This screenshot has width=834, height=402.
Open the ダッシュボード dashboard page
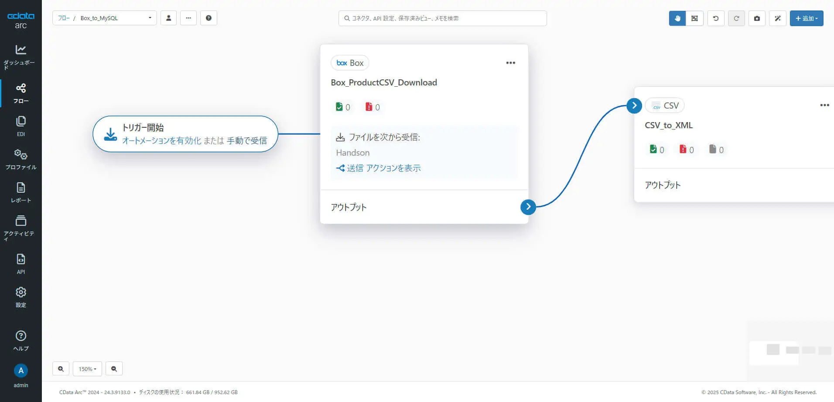(x=21, y=57)
